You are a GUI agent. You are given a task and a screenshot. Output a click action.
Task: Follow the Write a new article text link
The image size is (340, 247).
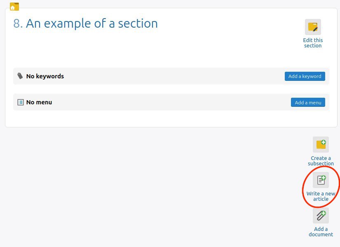[x=321, y=196]
